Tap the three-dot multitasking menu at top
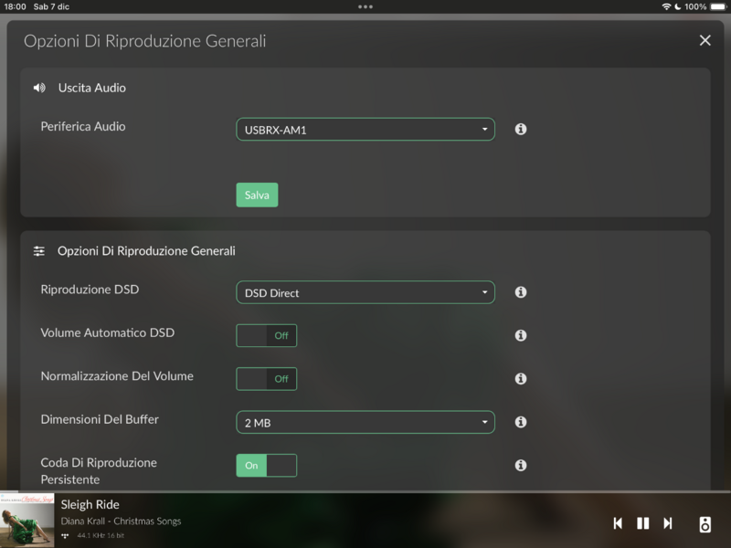 (x=365, y=6)
